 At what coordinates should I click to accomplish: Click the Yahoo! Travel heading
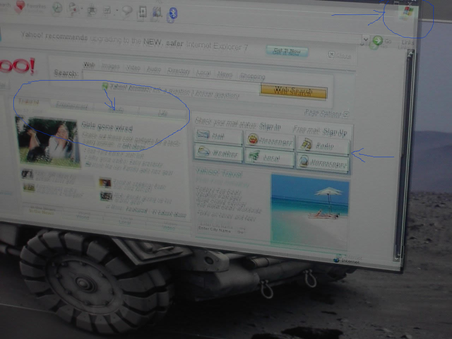tap(219, 173)
